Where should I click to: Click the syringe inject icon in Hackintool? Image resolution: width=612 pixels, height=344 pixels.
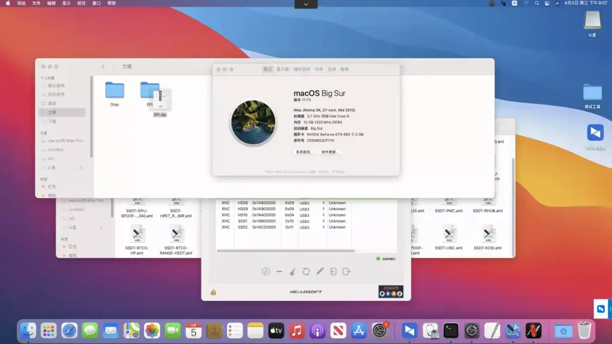pyautogui.click(x=320, y=272)
